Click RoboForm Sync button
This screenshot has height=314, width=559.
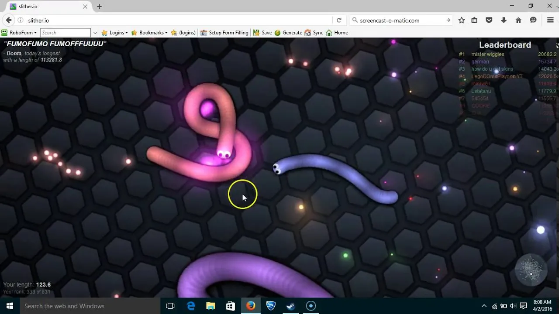coord(314,33)
